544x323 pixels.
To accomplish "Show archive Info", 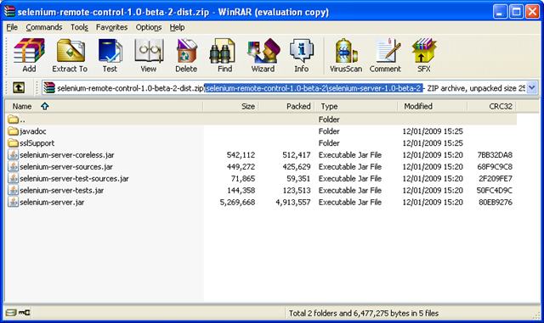I will tap(302, 51).
